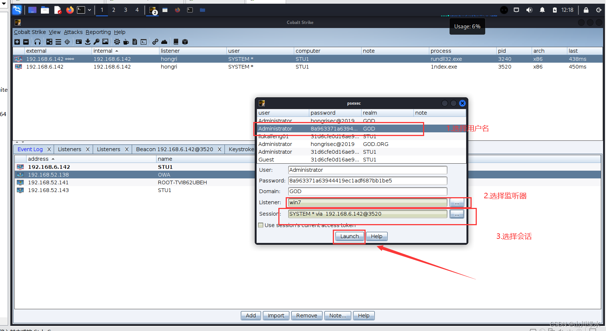Open the Kali dragon applications menu

pos(17,10)
